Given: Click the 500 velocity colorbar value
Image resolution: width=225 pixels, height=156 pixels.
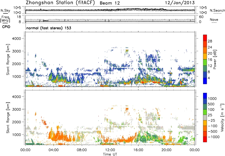Looking at the screenshot, I should tap(211, 104).
